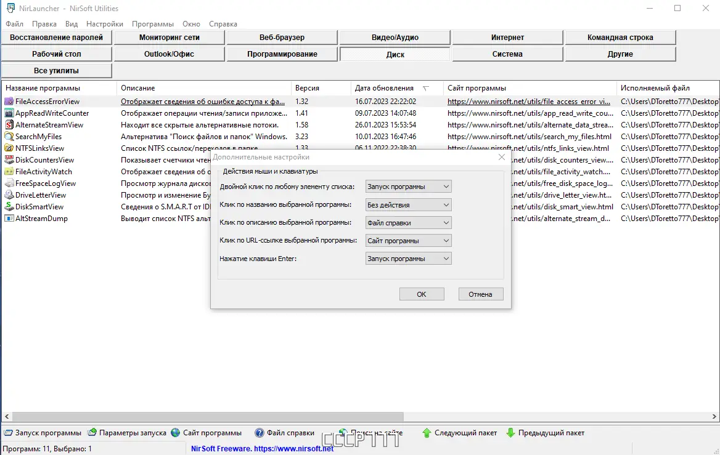Click the DiskCountersView program icon

[x=9, y=160]
